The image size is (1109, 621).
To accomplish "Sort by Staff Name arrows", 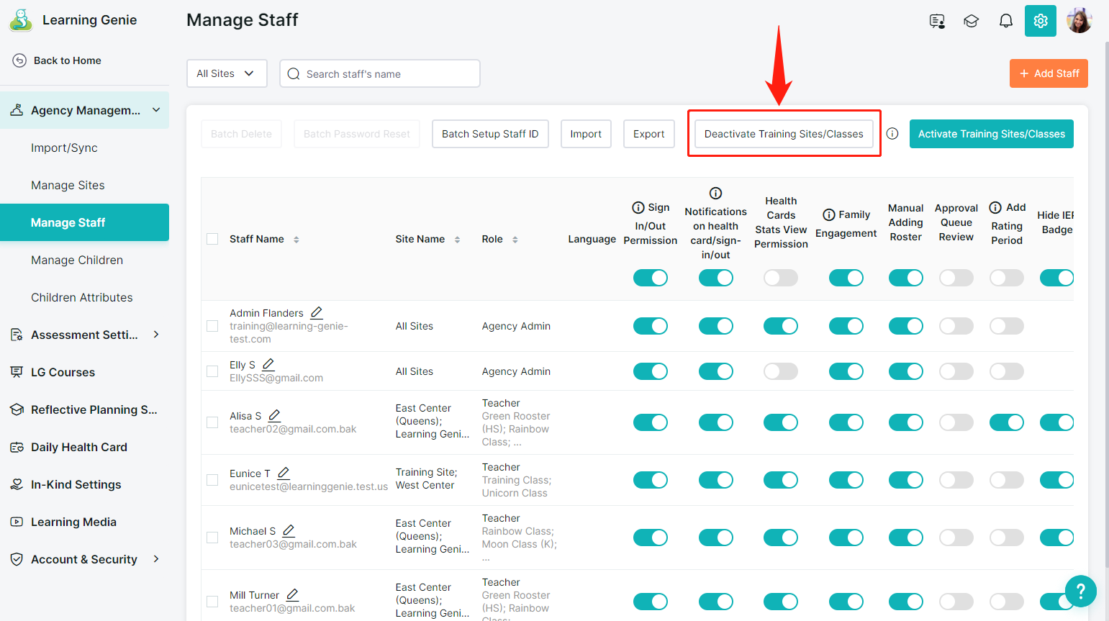I will coord(297,240).
